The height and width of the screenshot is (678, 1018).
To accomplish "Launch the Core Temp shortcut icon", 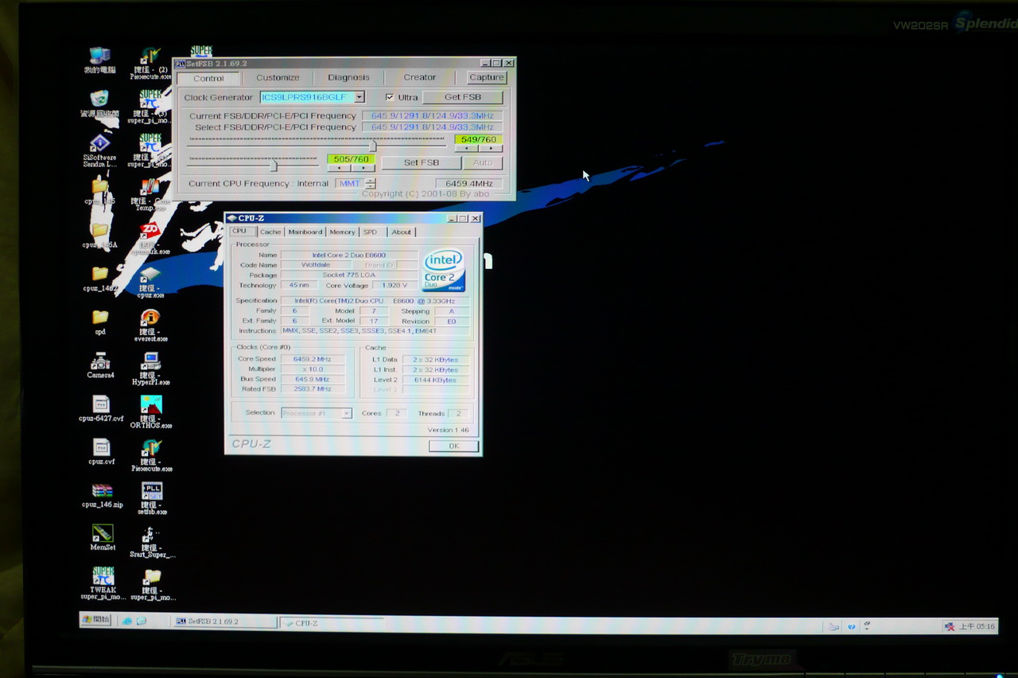I will click(150, 193).
